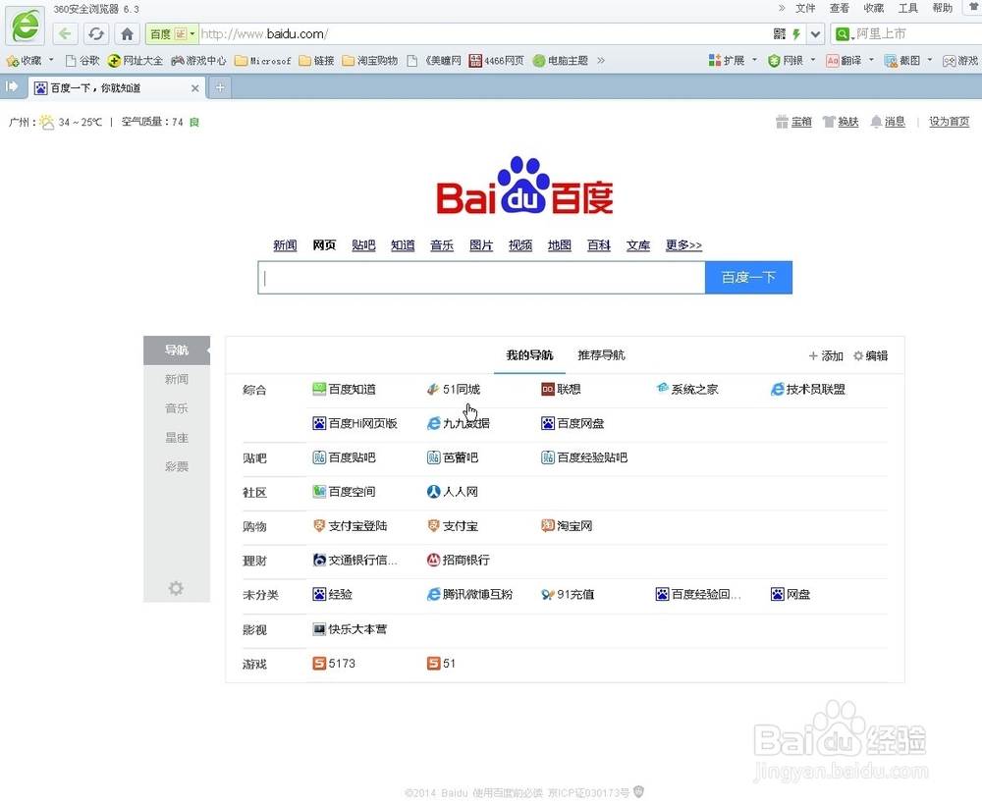Click the Baidu search text field
The width and height of the screenshot is (982, 805).
point(481,277)
